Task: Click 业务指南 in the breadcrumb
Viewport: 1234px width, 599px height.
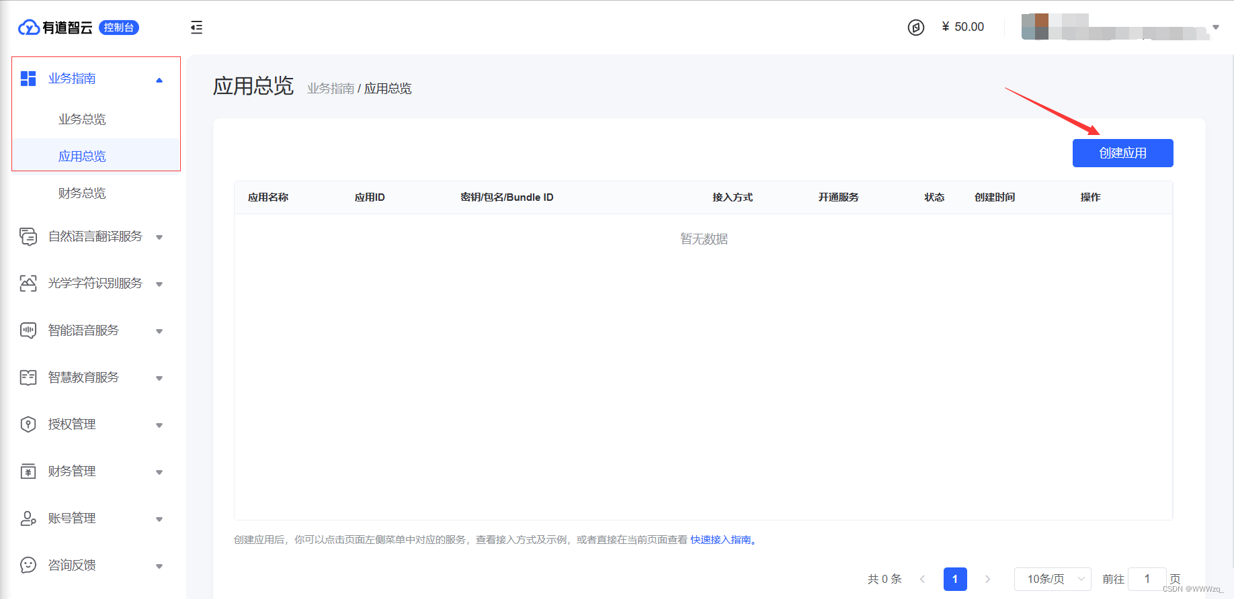Action: 331,89
